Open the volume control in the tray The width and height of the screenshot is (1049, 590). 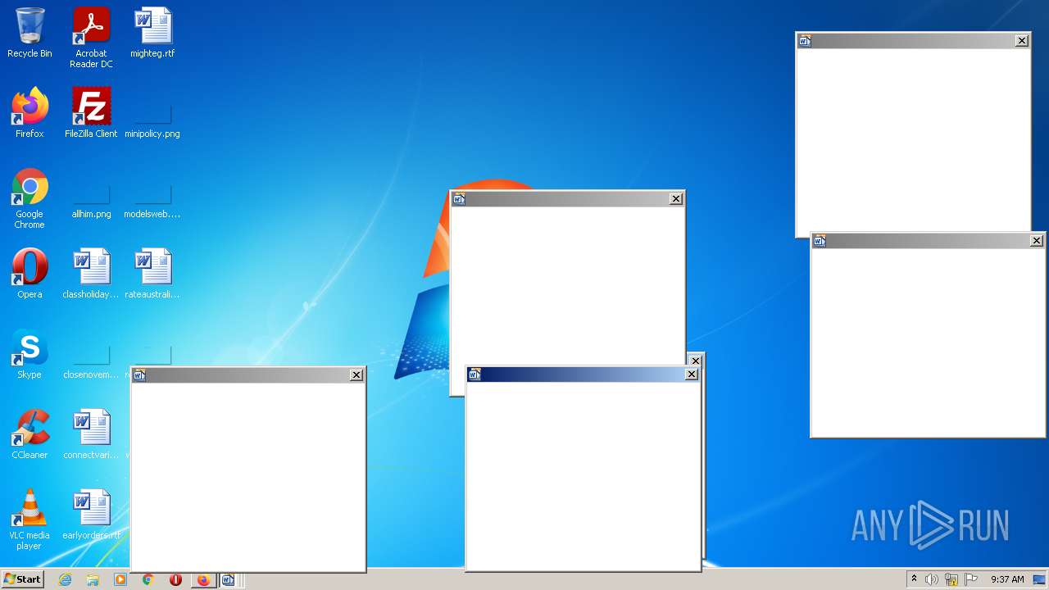(932, 579)
